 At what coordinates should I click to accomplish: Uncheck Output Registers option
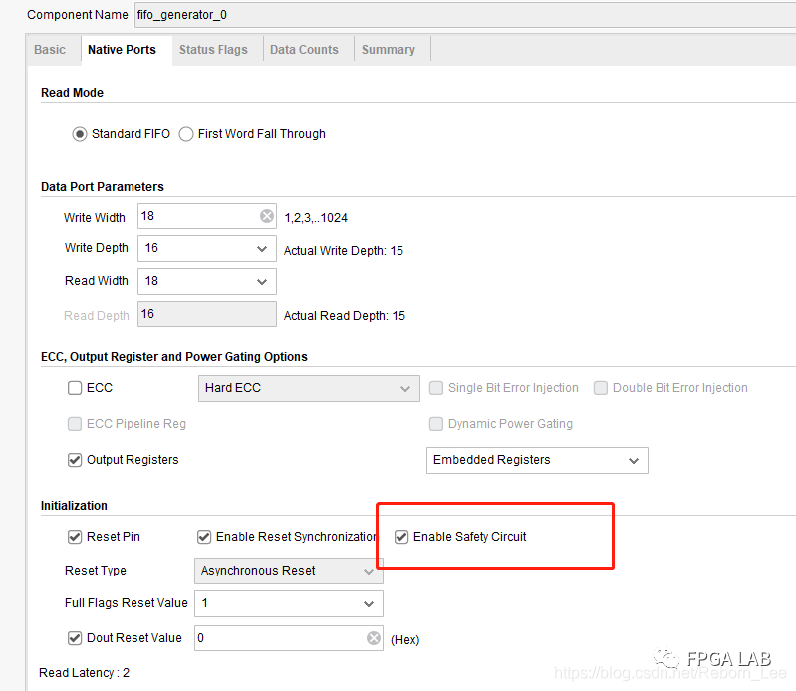[x=75, y=460]
